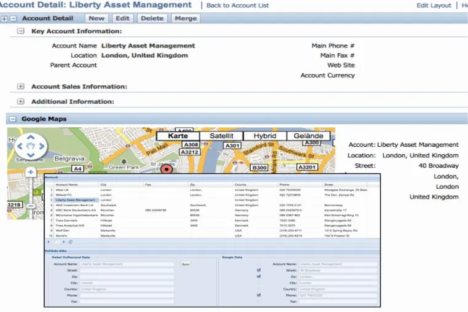The image size is (468, 312).
Task: Expand all sections with the Account Detail plus icon
Action: coord(4,19)
